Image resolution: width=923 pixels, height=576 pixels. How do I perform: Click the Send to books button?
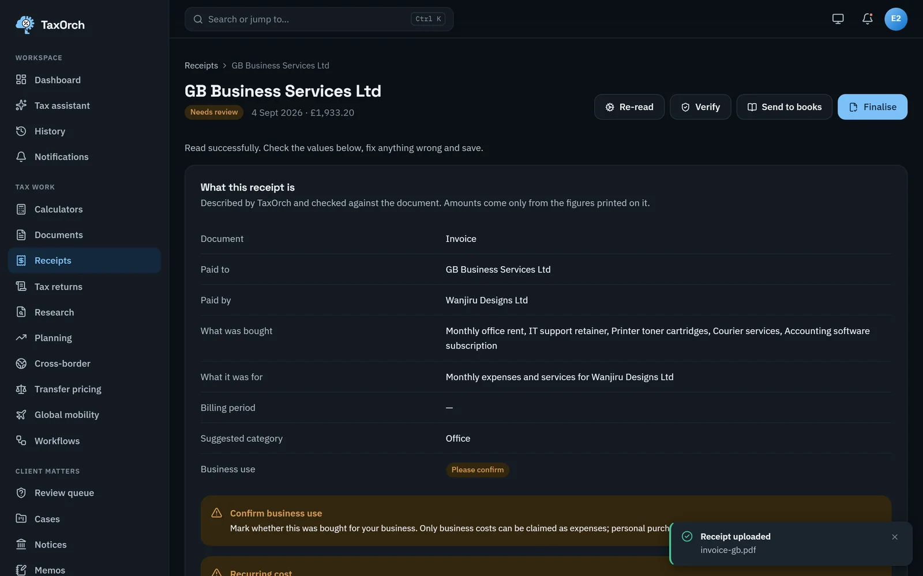[785, 107]
